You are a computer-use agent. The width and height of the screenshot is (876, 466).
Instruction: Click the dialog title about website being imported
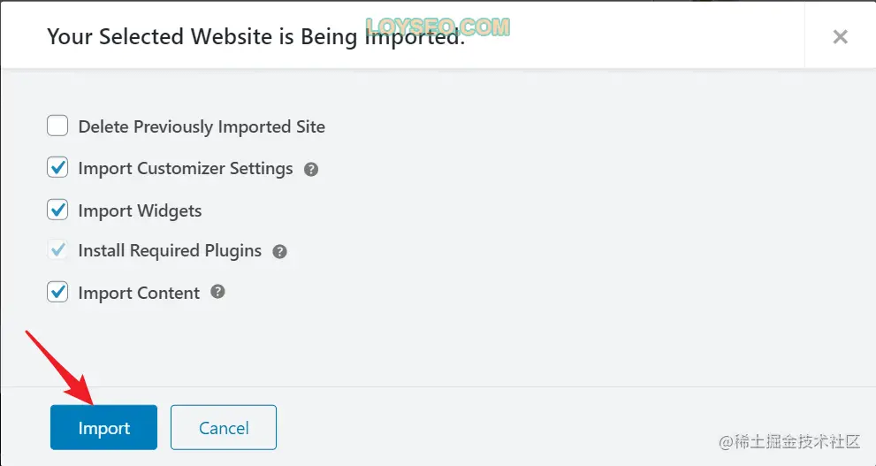pos(255,37)
